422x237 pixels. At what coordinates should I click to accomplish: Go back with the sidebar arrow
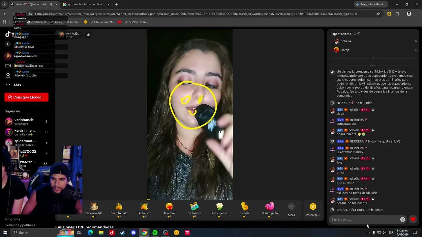coord(8,44)
